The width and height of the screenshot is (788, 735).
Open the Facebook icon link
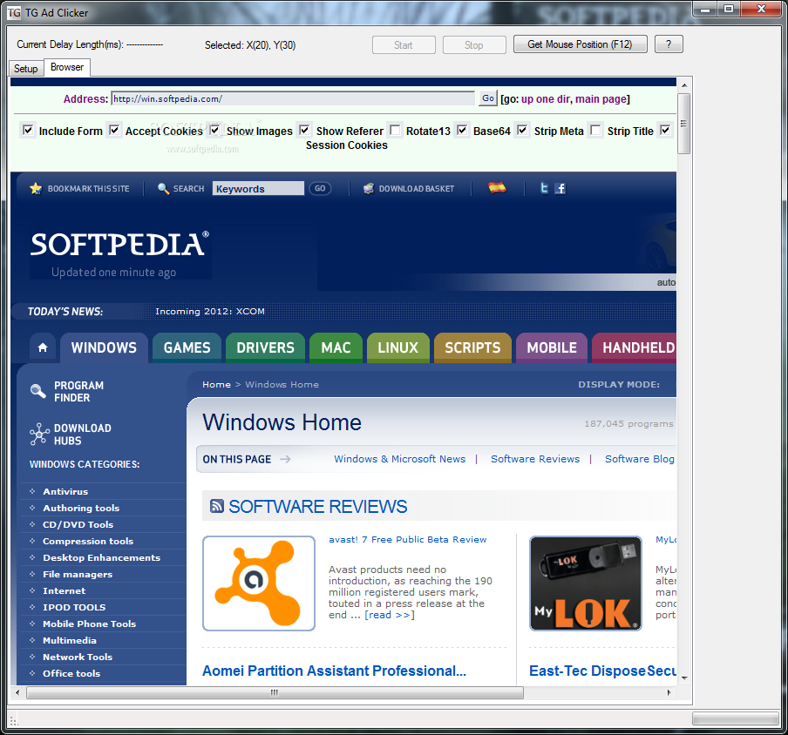coord(560,188)
